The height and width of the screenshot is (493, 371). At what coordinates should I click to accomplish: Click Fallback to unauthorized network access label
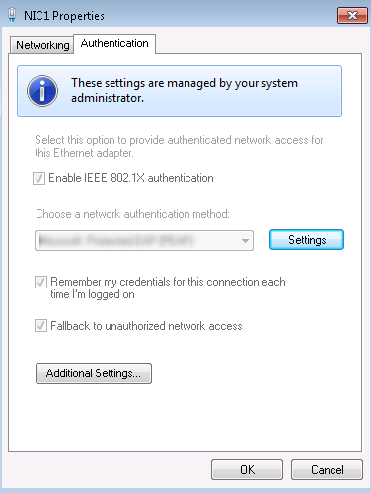[146, 326]
